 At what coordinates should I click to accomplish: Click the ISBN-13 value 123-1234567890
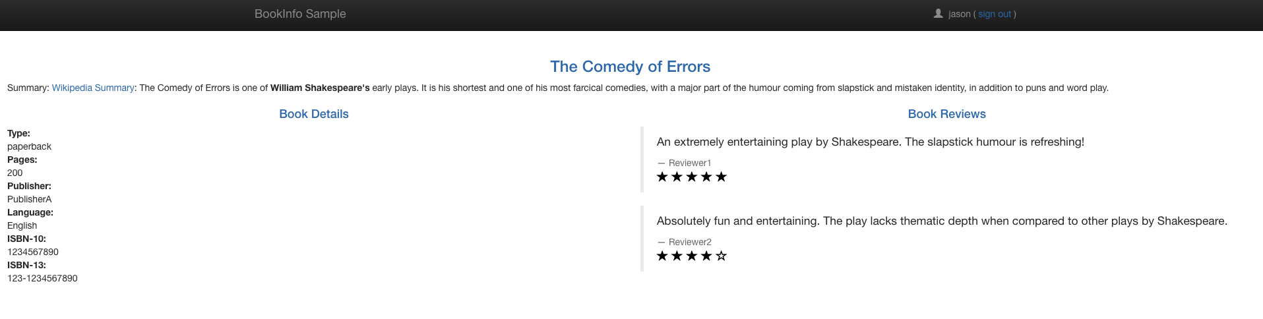click(x=42, y=278)
